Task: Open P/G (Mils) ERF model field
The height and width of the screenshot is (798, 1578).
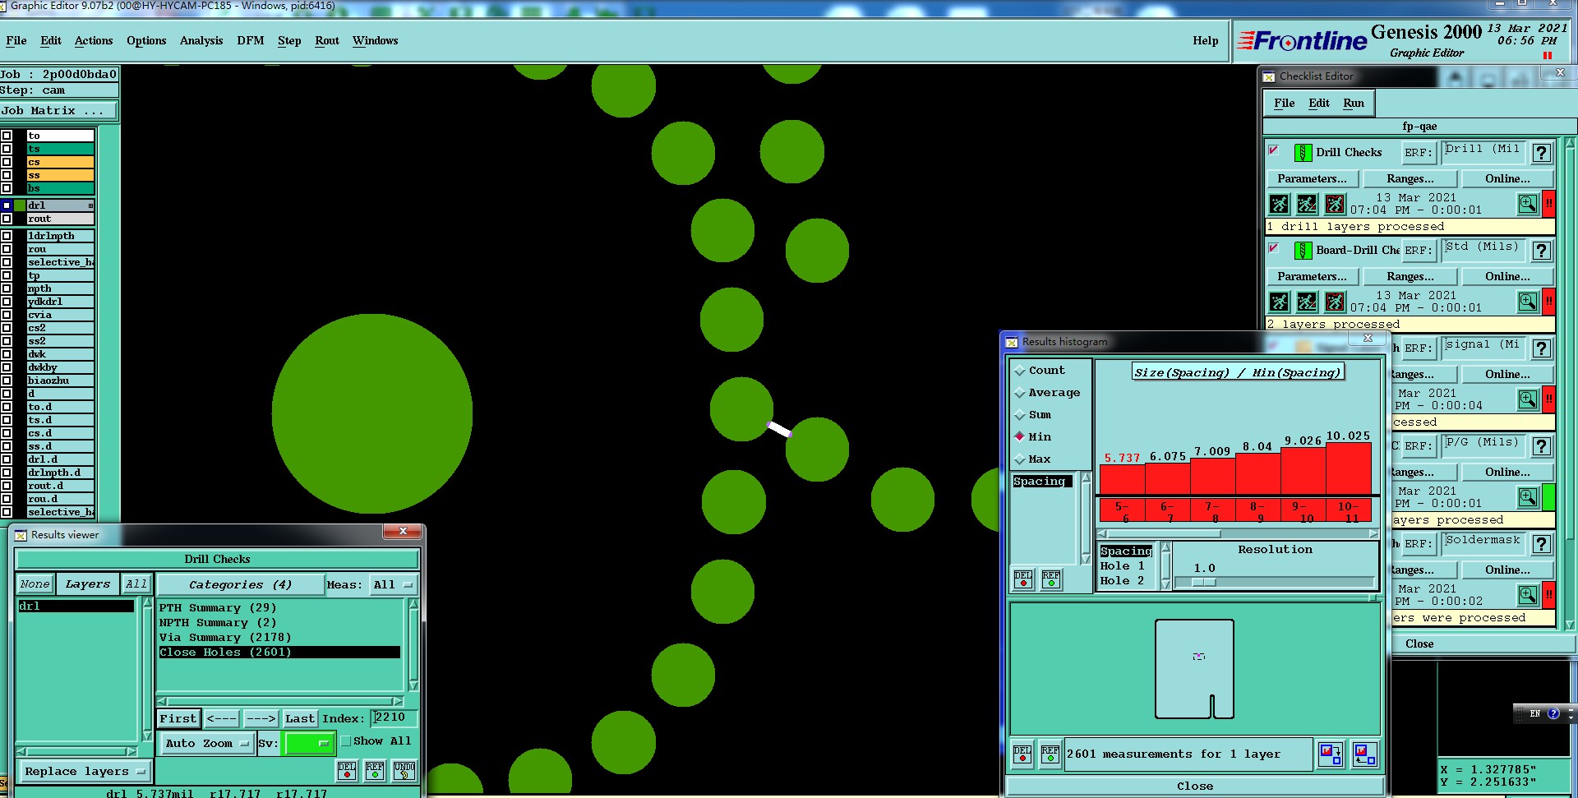Action: tap(1483, 445)
